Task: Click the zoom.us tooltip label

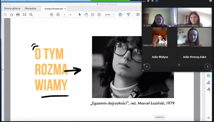Action: coord(160,117)
